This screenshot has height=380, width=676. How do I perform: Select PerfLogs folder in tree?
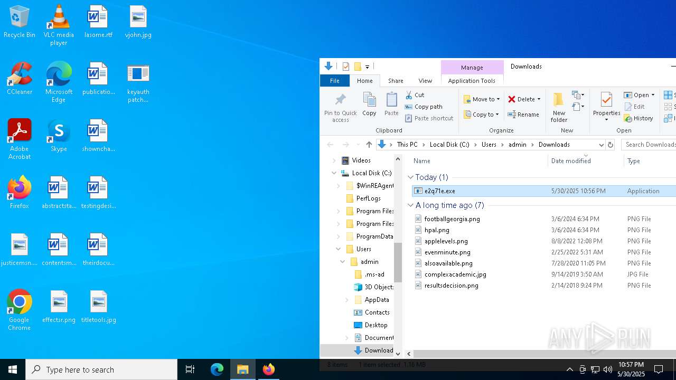pos(369,198)
